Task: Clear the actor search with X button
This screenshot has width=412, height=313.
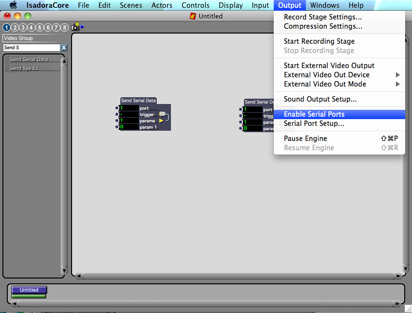Action: [64, 48]
